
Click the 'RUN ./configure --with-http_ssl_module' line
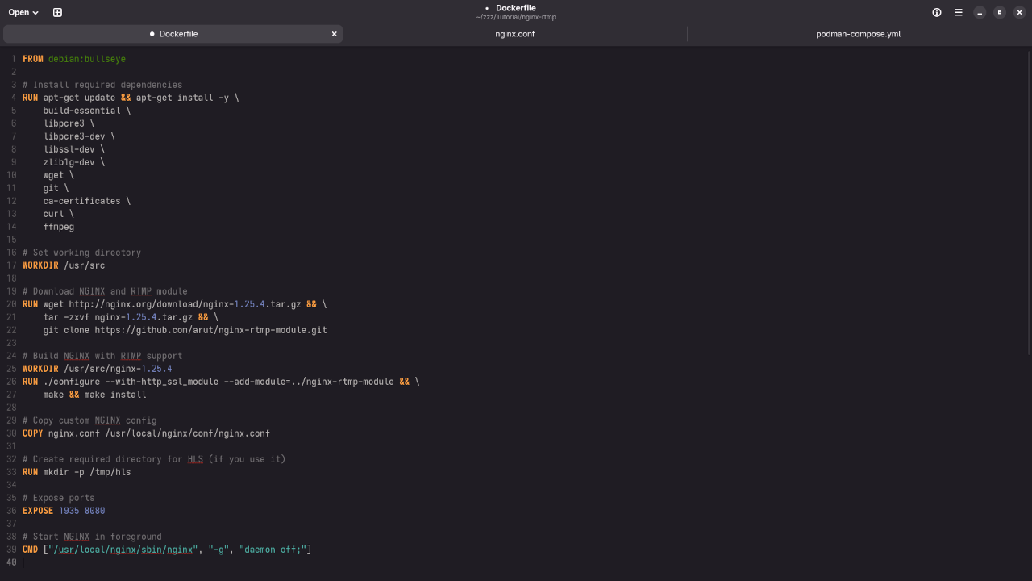click(x=221, y=382)
